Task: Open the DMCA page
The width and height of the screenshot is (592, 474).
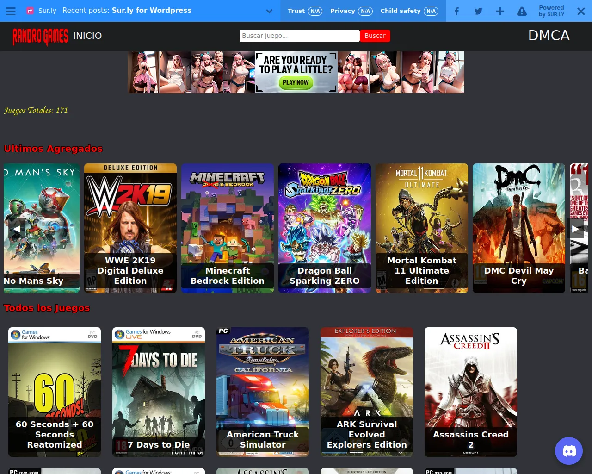Action: [549, 36]
